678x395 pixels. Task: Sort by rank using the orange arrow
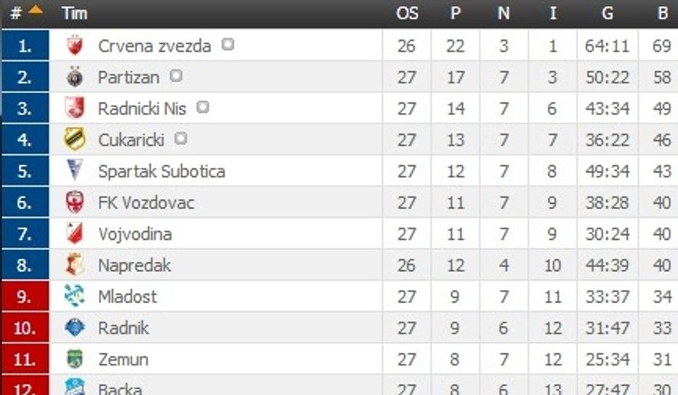click(x=35, y=11)
